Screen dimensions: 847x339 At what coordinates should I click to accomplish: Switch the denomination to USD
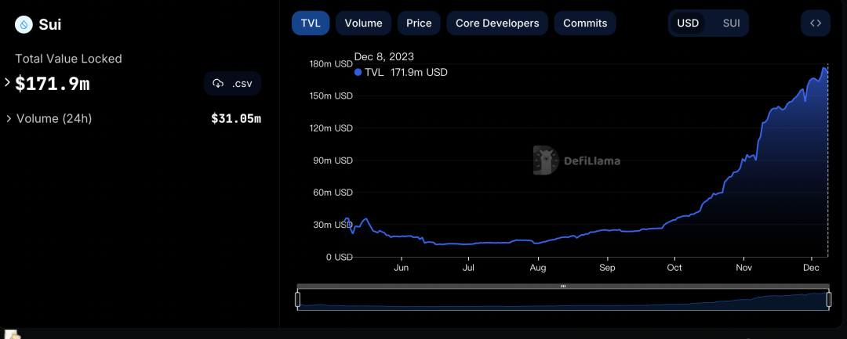tap(688, 23)
